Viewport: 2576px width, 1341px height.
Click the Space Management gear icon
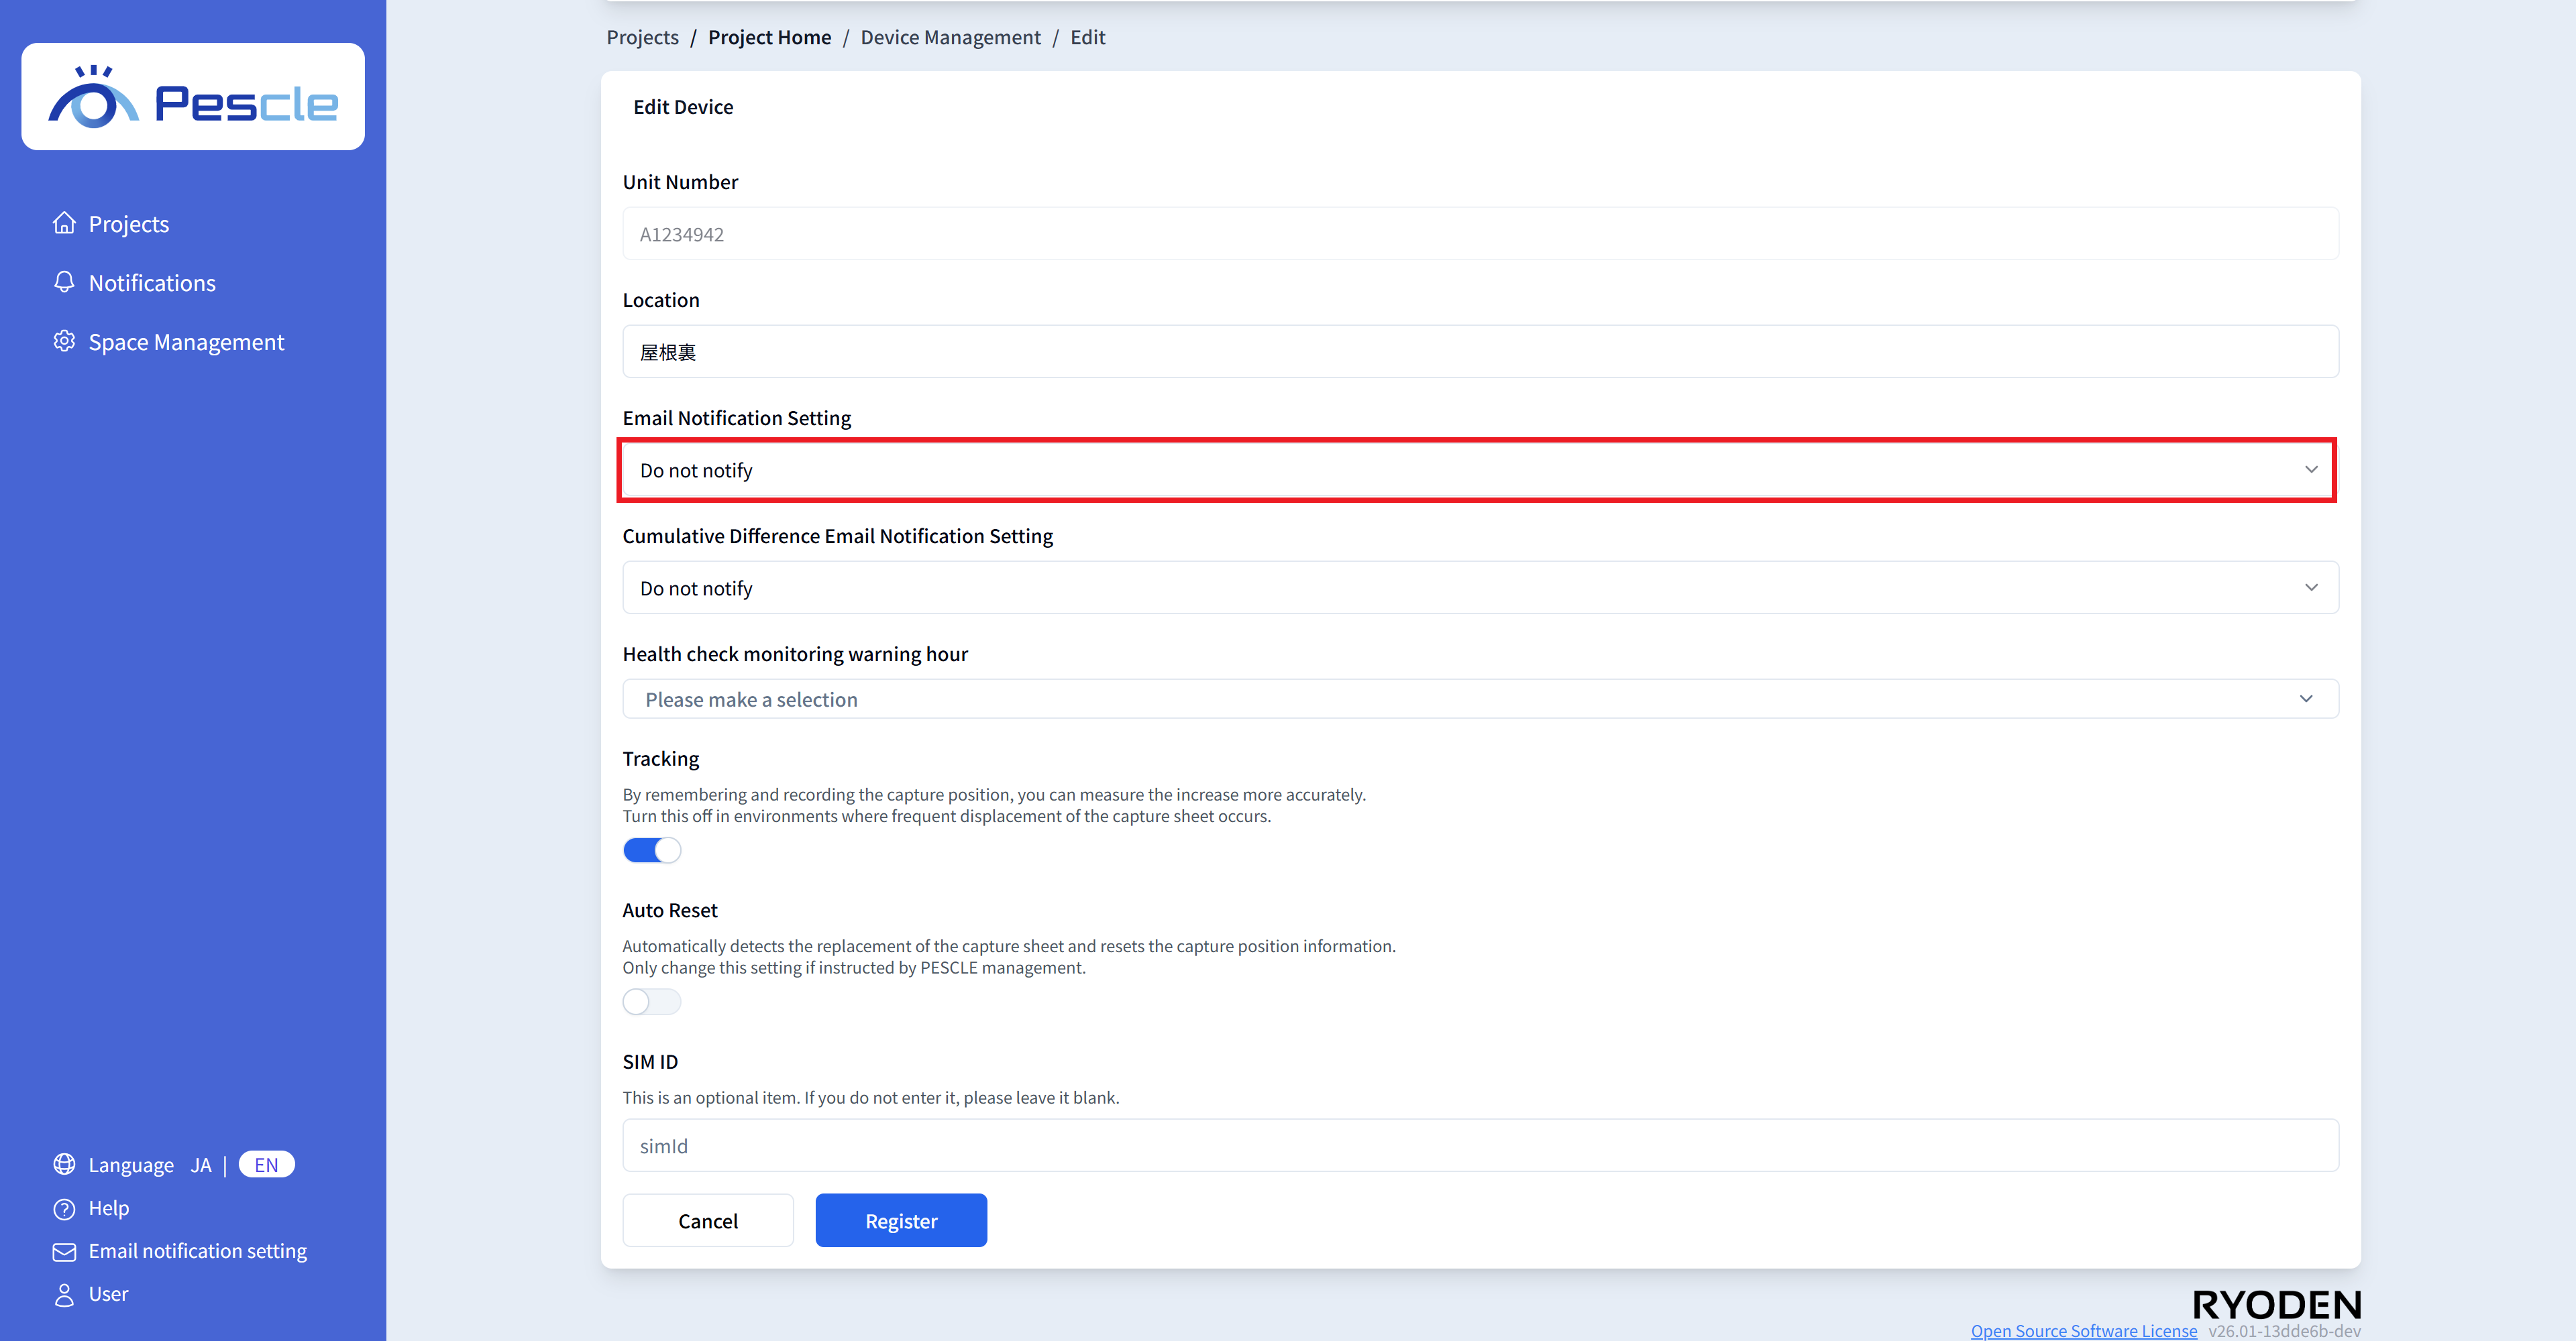pos(64,341)
